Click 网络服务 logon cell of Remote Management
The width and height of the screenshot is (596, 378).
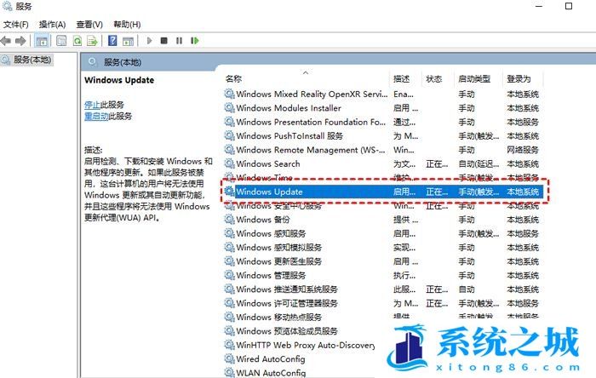523,150
